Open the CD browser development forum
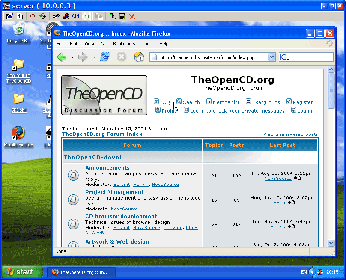The image size is (346, 280). click(121, 217)
